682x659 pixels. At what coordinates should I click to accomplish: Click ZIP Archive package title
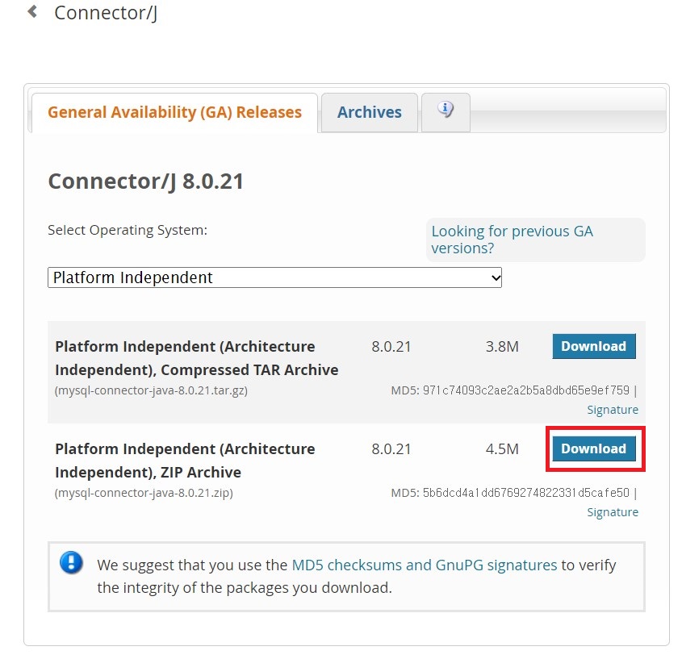pyautogui.click(x=185, y=461)
